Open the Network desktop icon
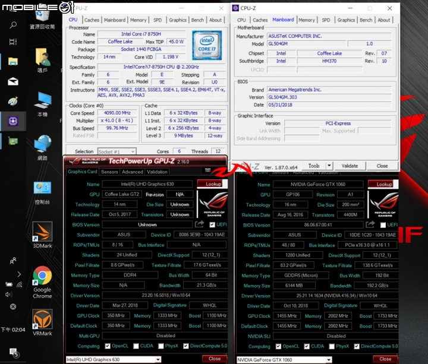Screen dimensions: 428x364 [42, 147]
